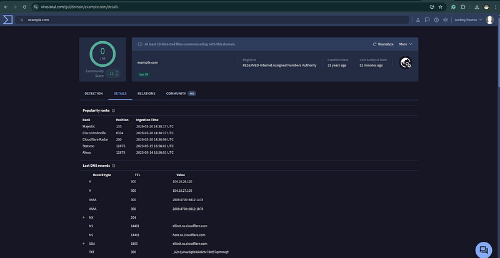Open the Chrome profile avatar

(x=486, y=7)
